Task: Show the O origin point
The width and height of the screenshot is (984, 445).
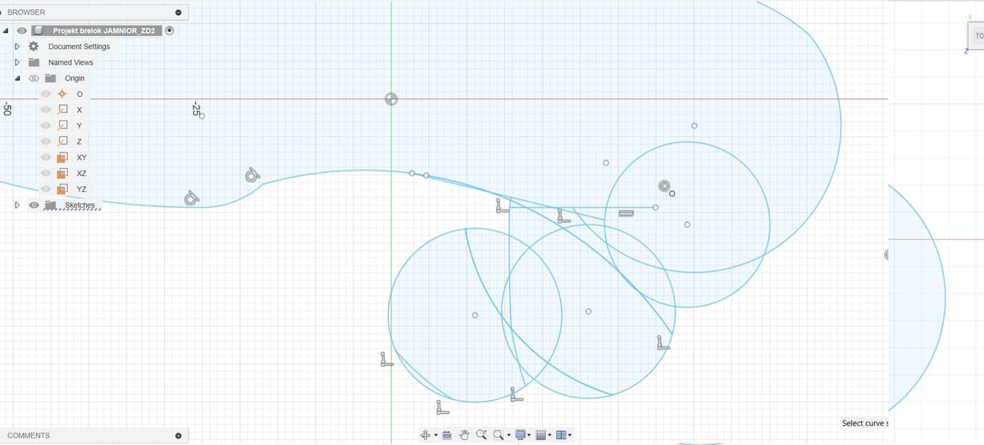Action: [46, 94]
